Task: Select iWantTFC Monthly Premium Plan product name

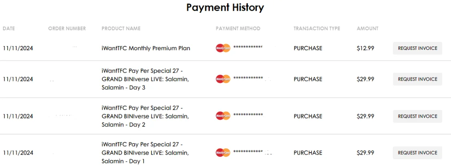Action: (146, 48)
